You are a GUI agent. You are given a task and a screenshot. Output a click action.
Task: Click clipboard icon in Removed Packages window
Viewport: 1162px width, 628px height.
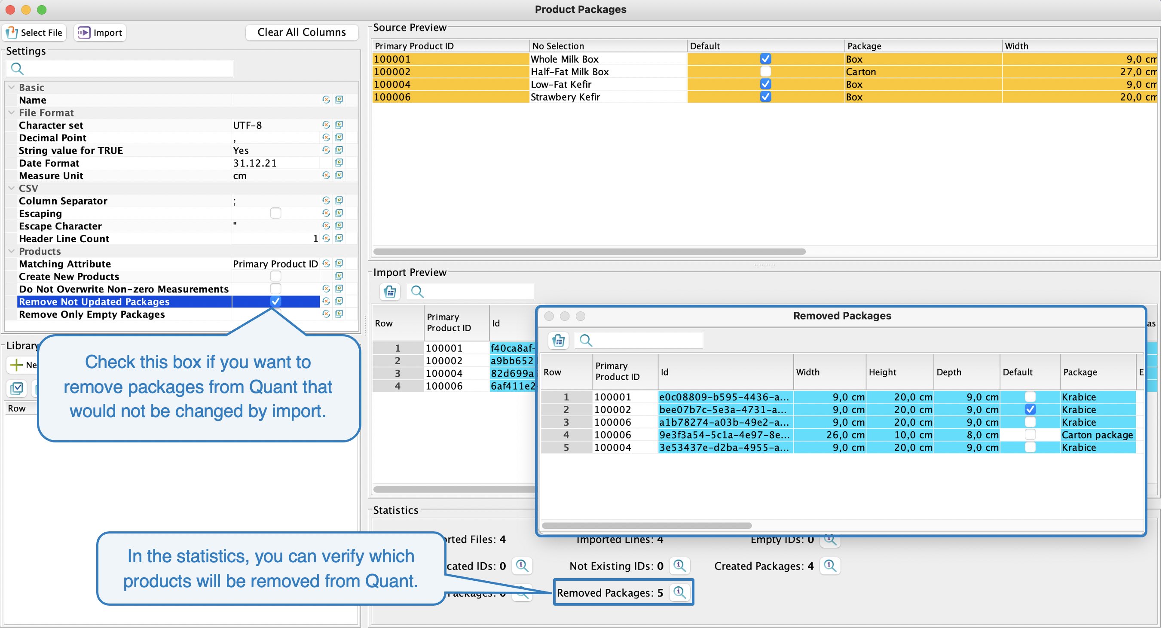pos(558,340)
